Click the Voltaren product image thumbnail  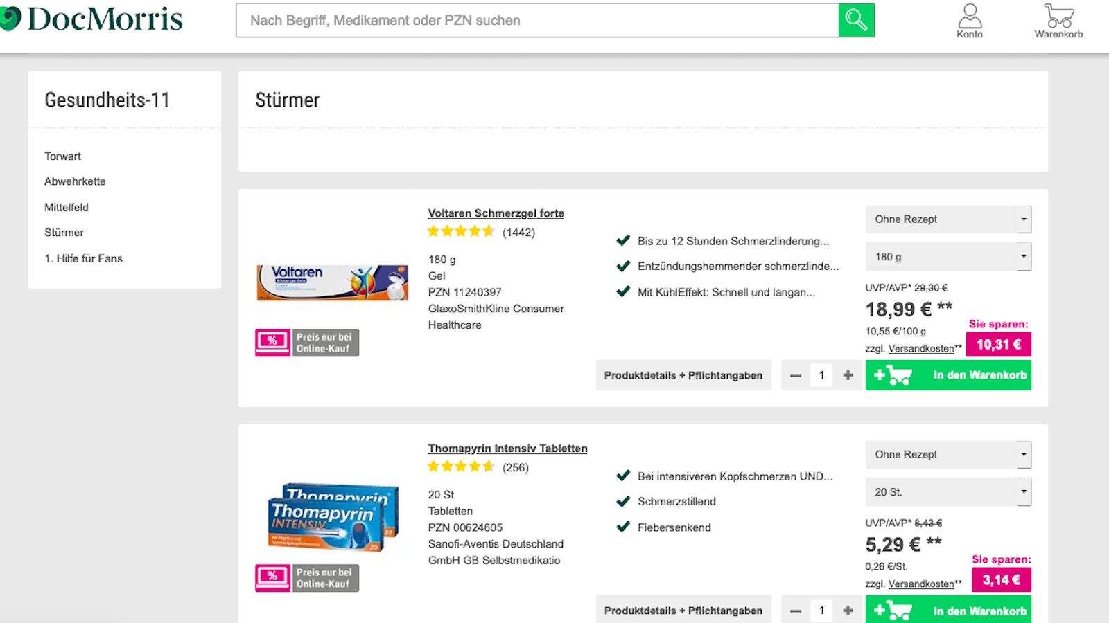(x=332, y=282)
